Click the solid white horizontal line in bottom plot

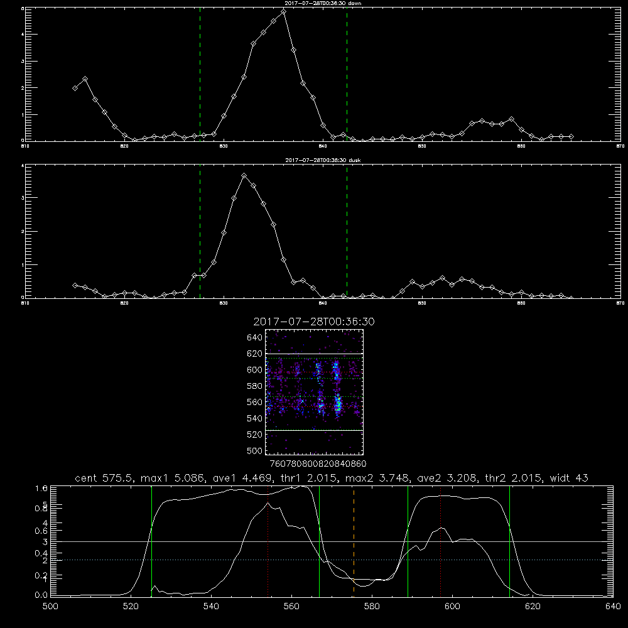coord(332,541)
